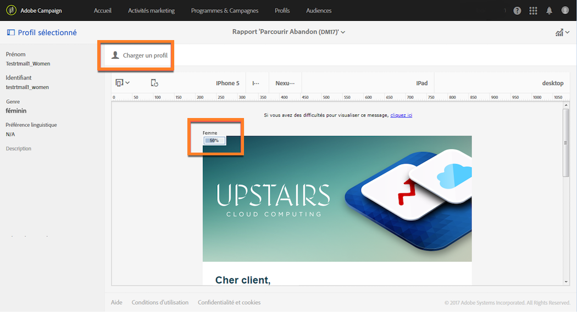Select the desktop preview size
577x320 pixels.
point(553,83)
